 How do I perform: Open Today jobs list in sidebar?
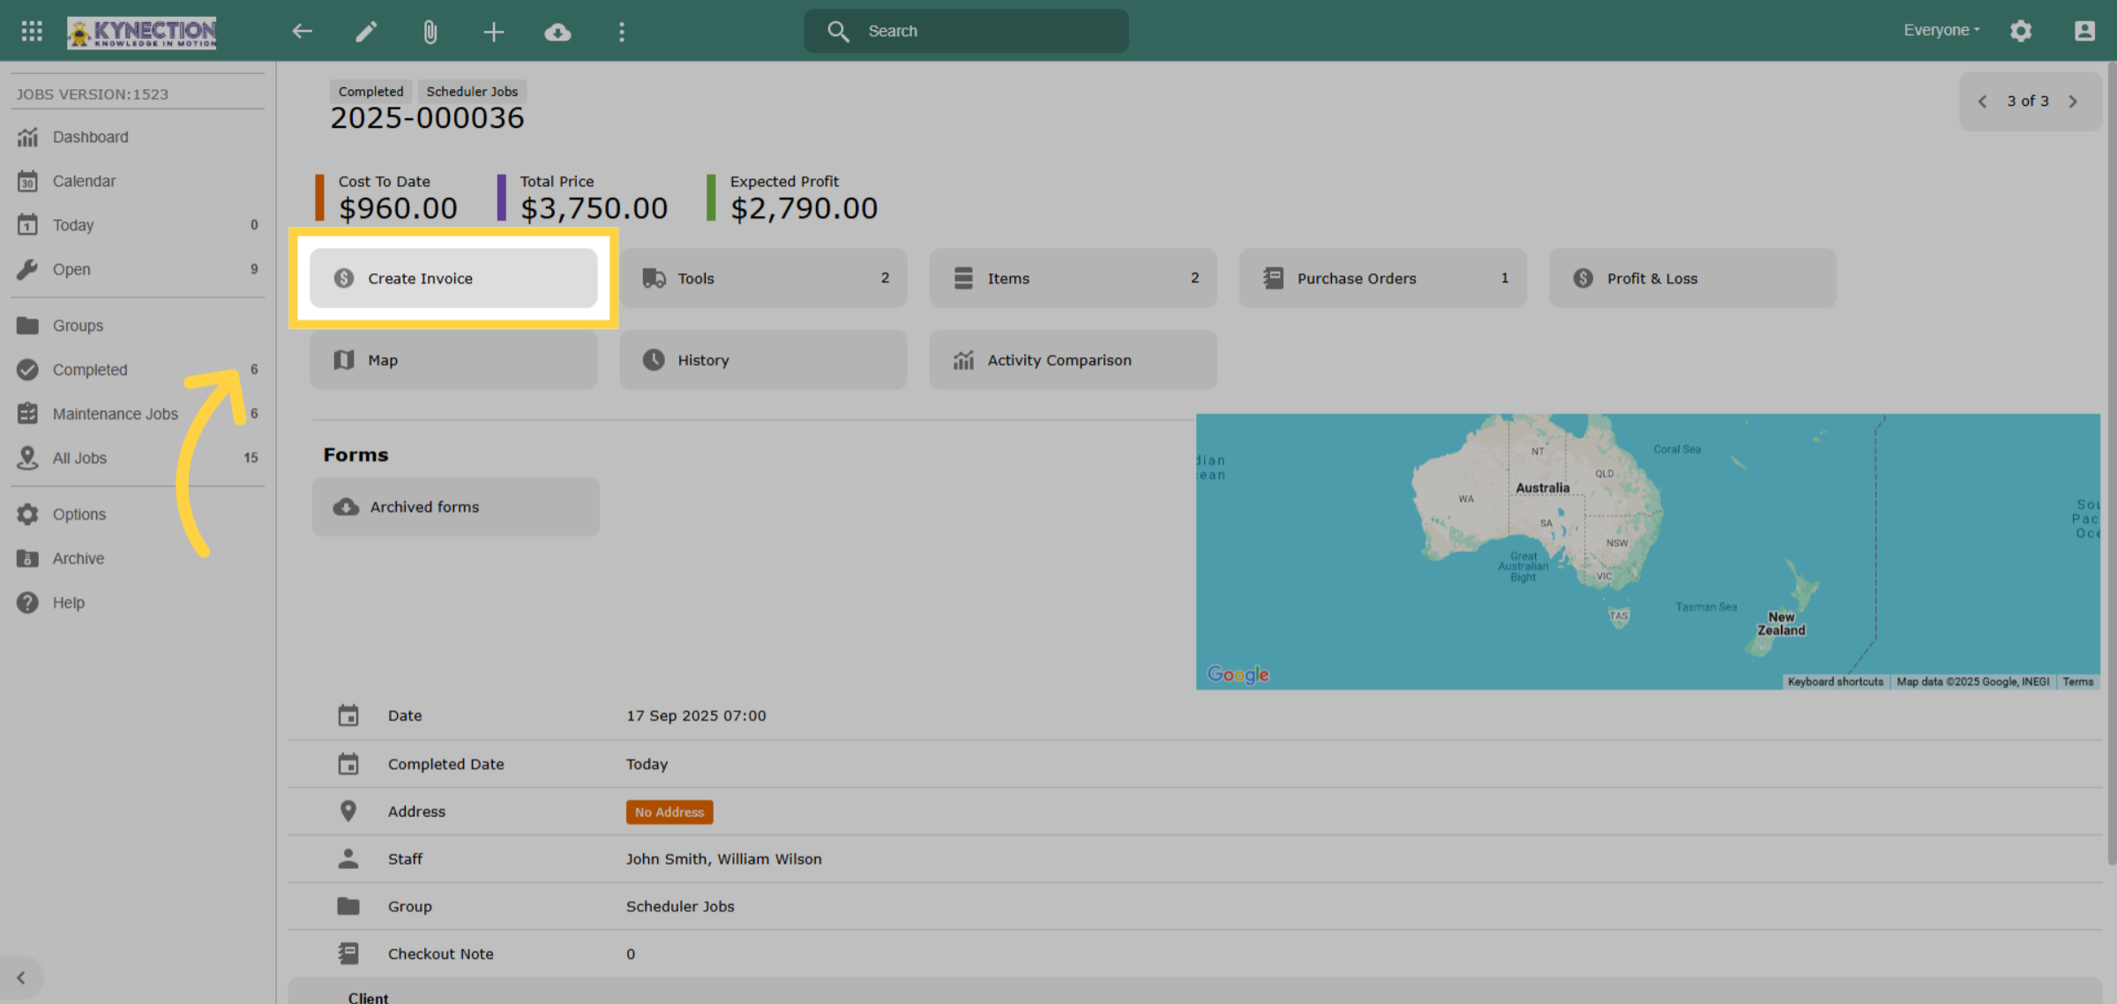(x=138, y=225)
